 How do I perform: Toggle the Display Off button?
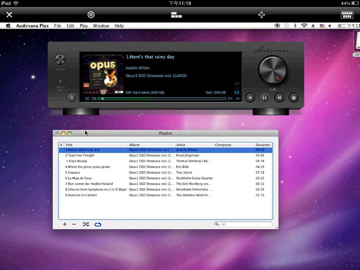(x=60, y=82)
